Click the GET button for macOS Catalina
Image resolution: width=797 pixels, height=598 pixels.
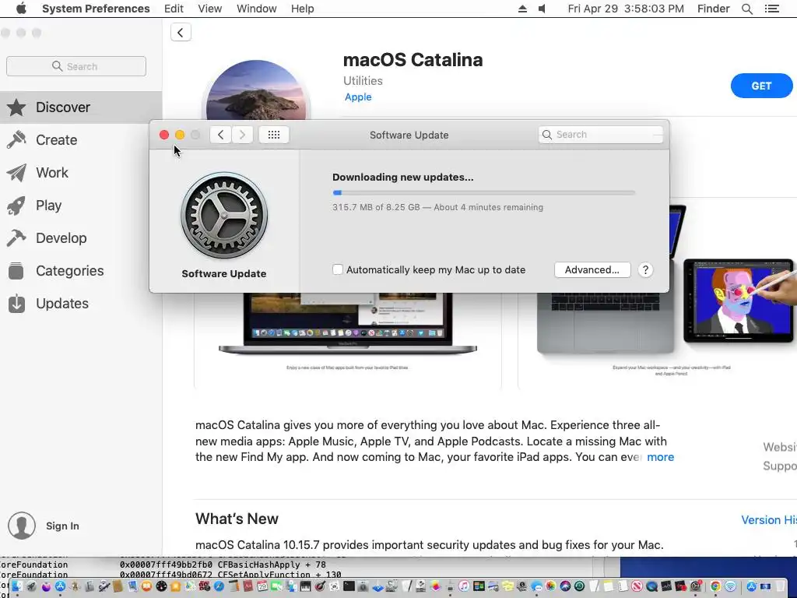click(761, 86)
